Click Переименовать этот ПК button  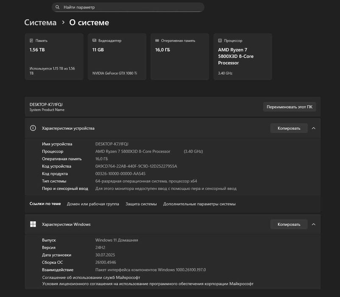coord(290,107)
